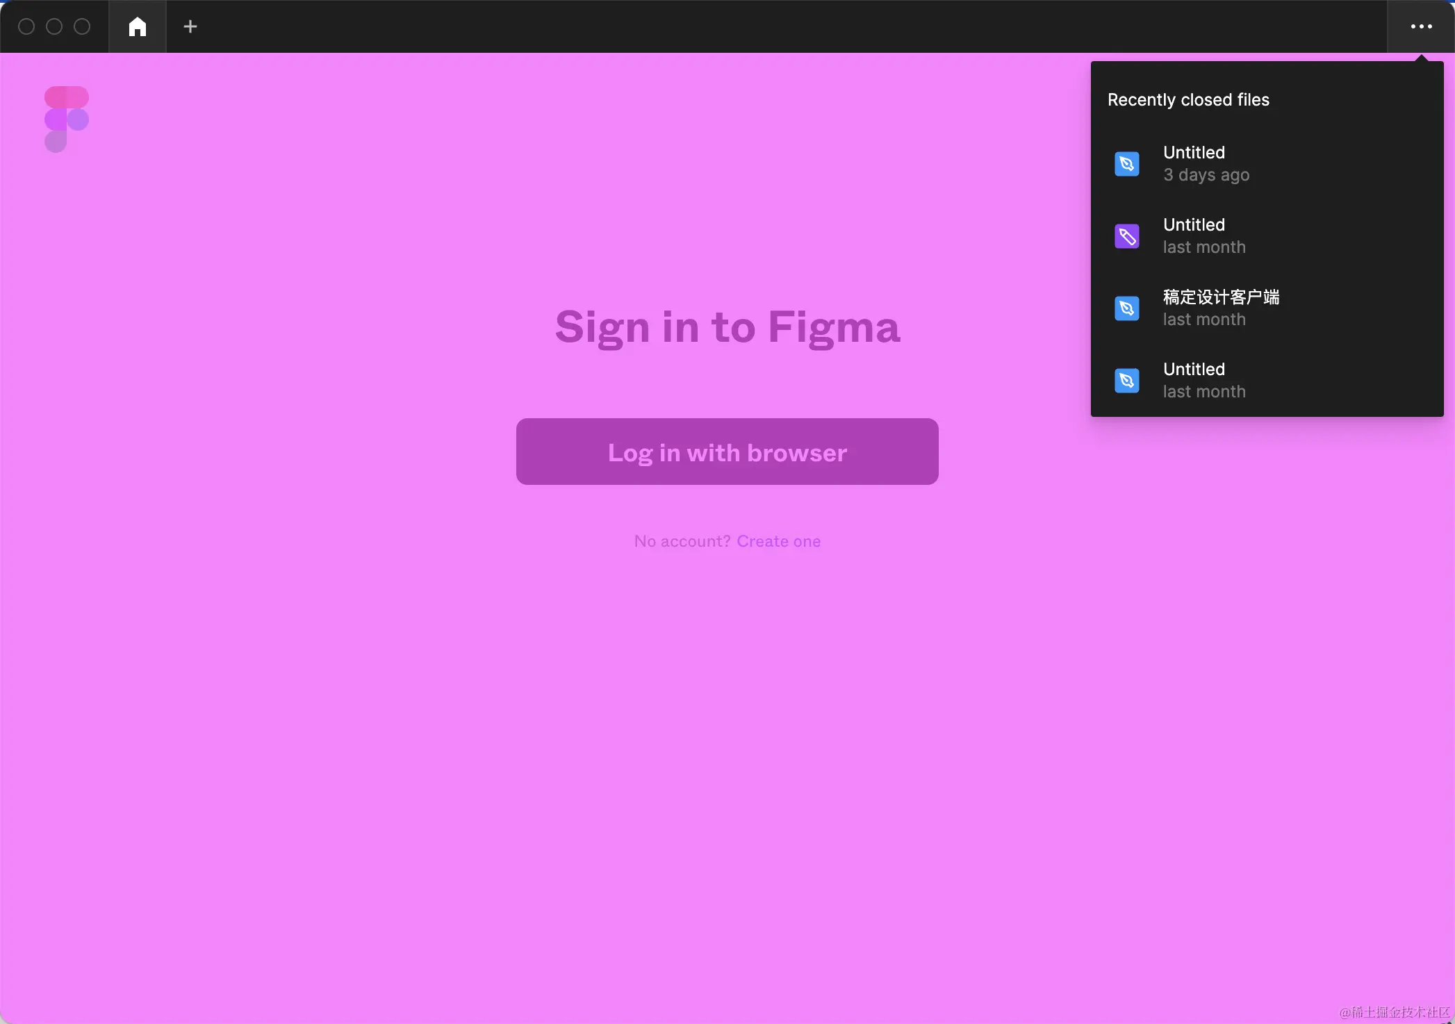Image resolution: width=1455 pixels, height=1024 pixels.
Task: Click the Home tab icon
Action: (x=138, y=26)
